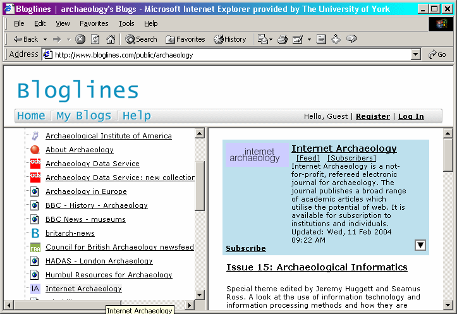Screen dimensions: 457x314
Task: Click the page icon in address bar
Action: [x=47, y=54]
